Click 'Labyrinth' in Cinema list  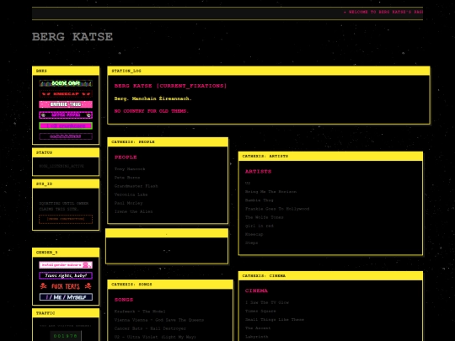[256, 337]
